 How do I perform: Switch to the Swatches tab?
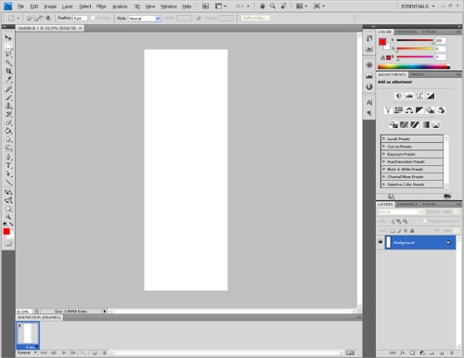pos(406,32)
